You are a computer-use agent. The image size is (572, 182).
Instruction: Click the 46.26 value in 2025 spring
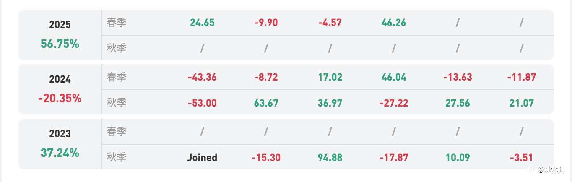pyautogui.click(x=394, y=23)
